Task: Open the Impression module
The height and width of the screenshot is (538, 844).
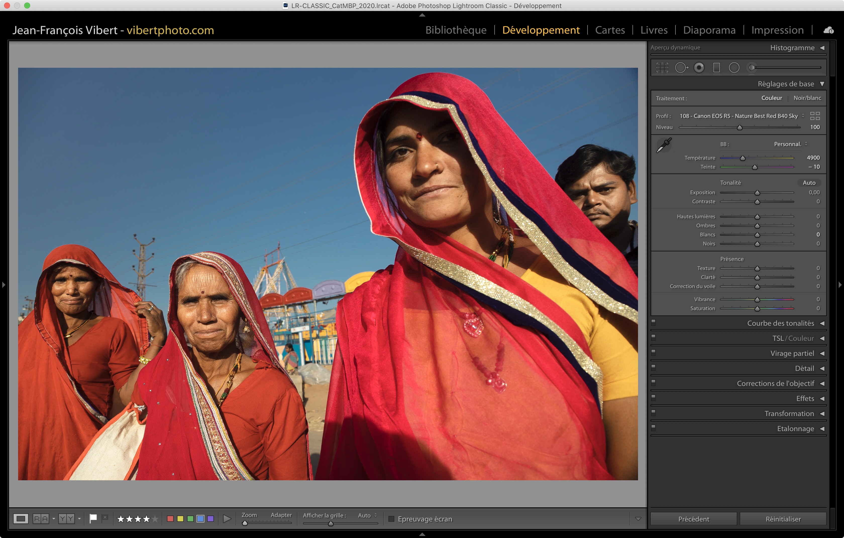Action: pyautogui.click(x=777, y=30)
